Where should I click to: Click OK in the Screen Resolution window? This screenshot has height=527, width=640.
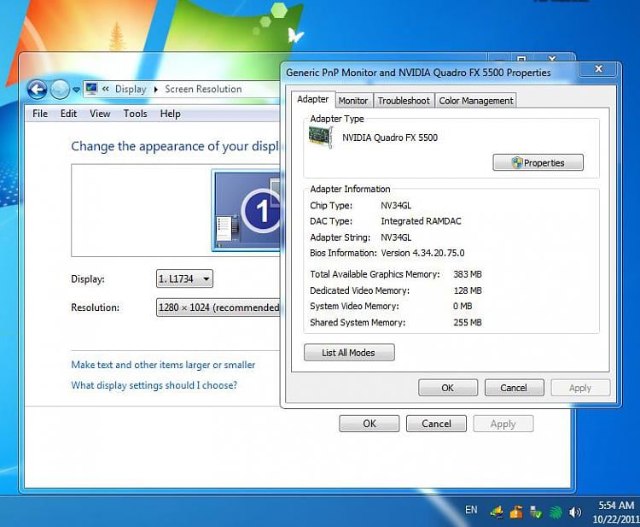(369, 424)
